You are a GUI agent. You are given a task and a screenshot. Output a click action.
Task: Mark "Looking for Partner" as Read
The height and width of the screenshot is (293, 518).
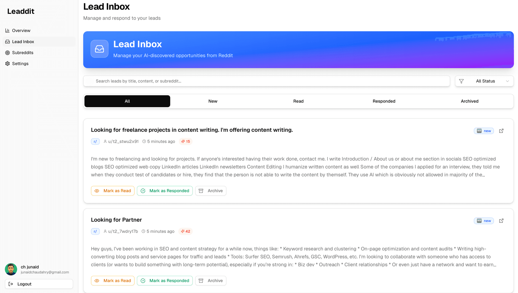(x=113, y=280)
